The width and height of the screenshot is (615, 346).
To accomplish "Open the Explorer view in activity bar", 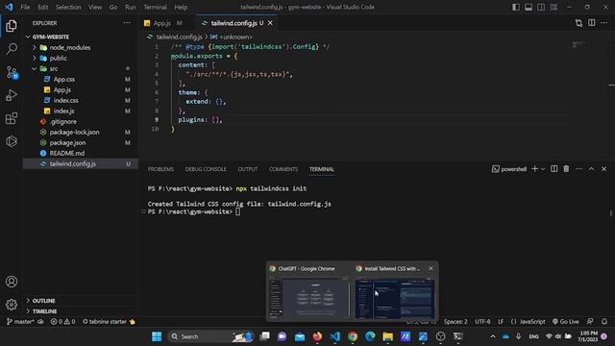I will pyautogui.click(x=12, y=26).
